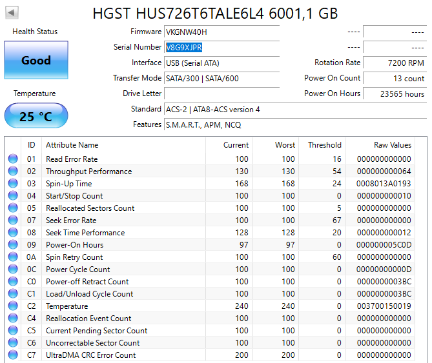Screen dimensions: 432x363
Task: Click the Spin-Up Time status orb
Action: [13, 184]
